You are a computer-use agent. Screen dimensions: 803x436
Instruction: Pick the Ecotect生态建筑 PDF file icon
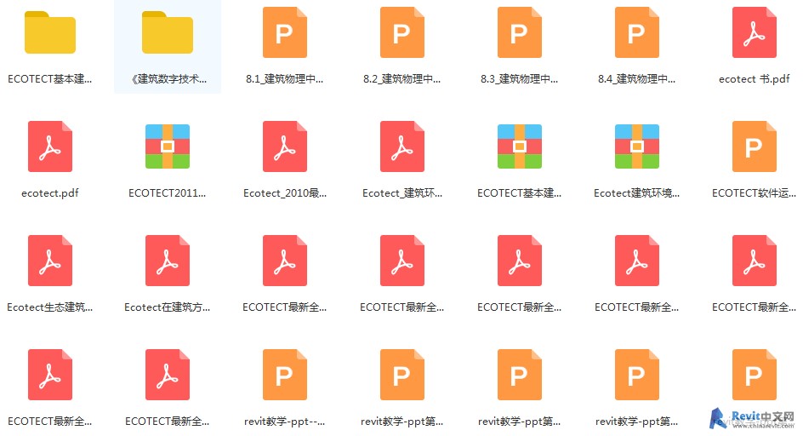[x=50, y=261]
